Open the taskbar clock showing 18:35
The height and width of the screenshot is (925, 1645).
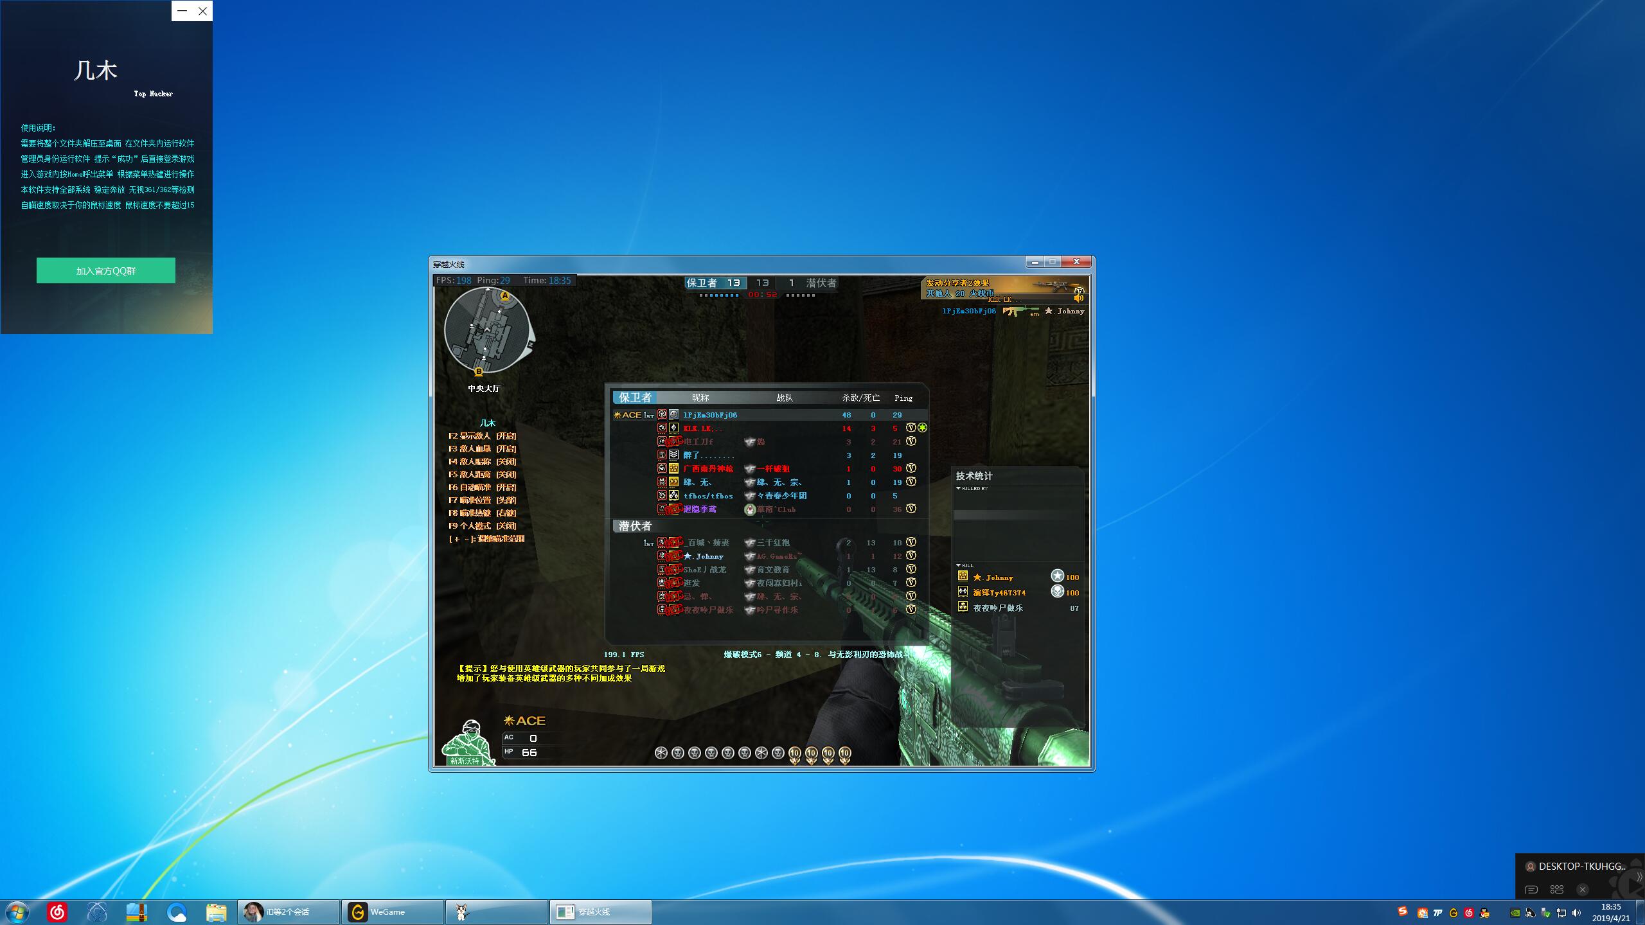1611,912
